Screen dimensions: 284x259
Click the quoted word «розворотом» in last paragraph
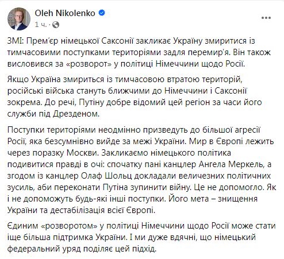[x=70, y=226]
